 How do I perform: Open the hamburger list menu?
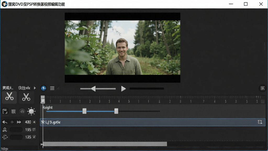point(52,88)
